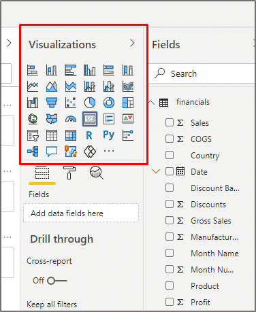The width and height of the screenshot is (256, 312).
Task: Add a Slicer visual
Action: coord(33,135)
